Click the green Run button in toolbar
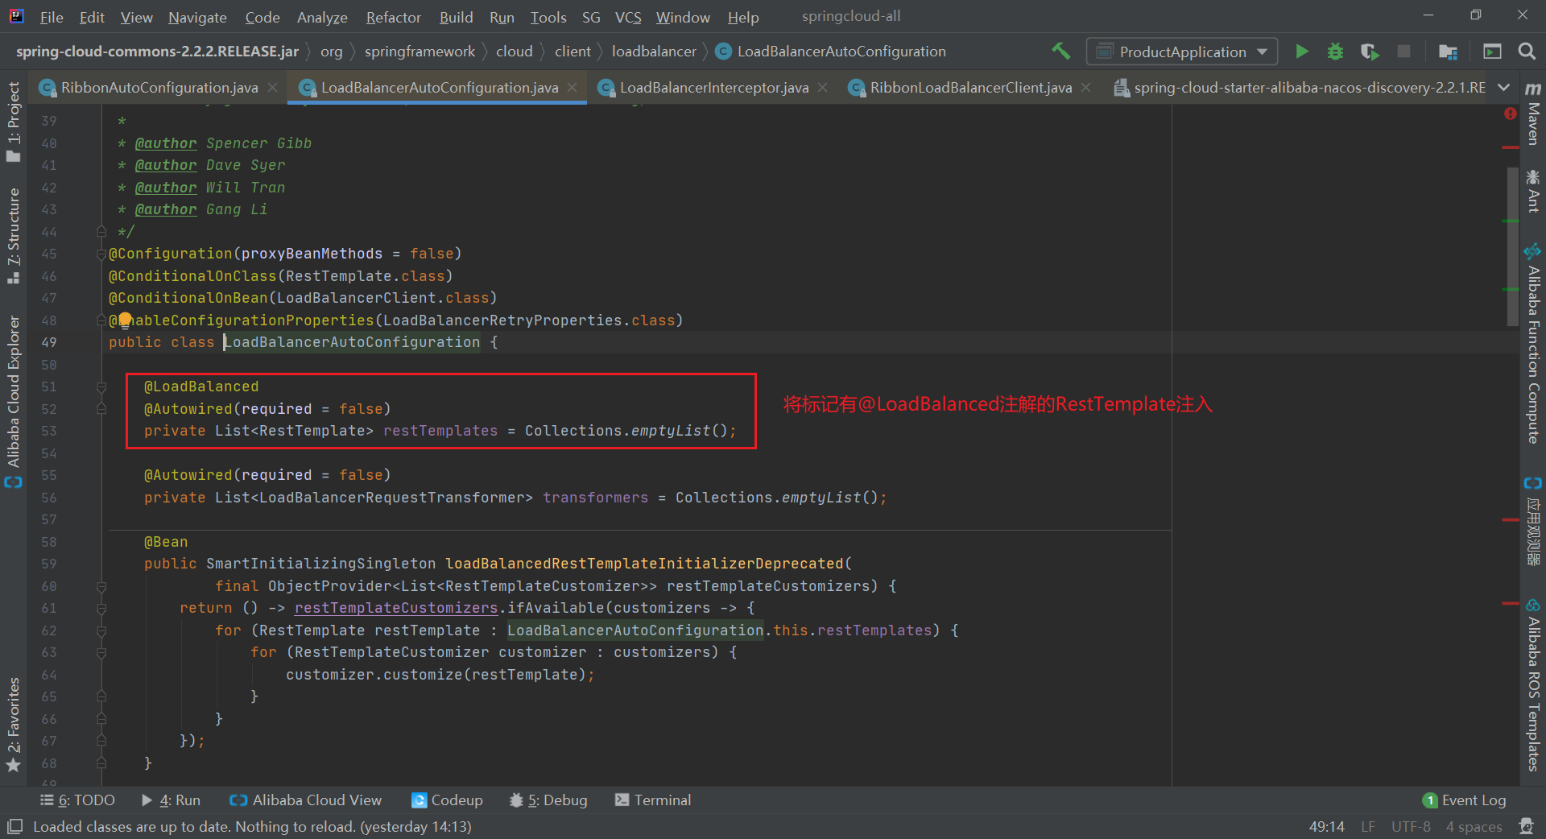 pos(1301,52)
